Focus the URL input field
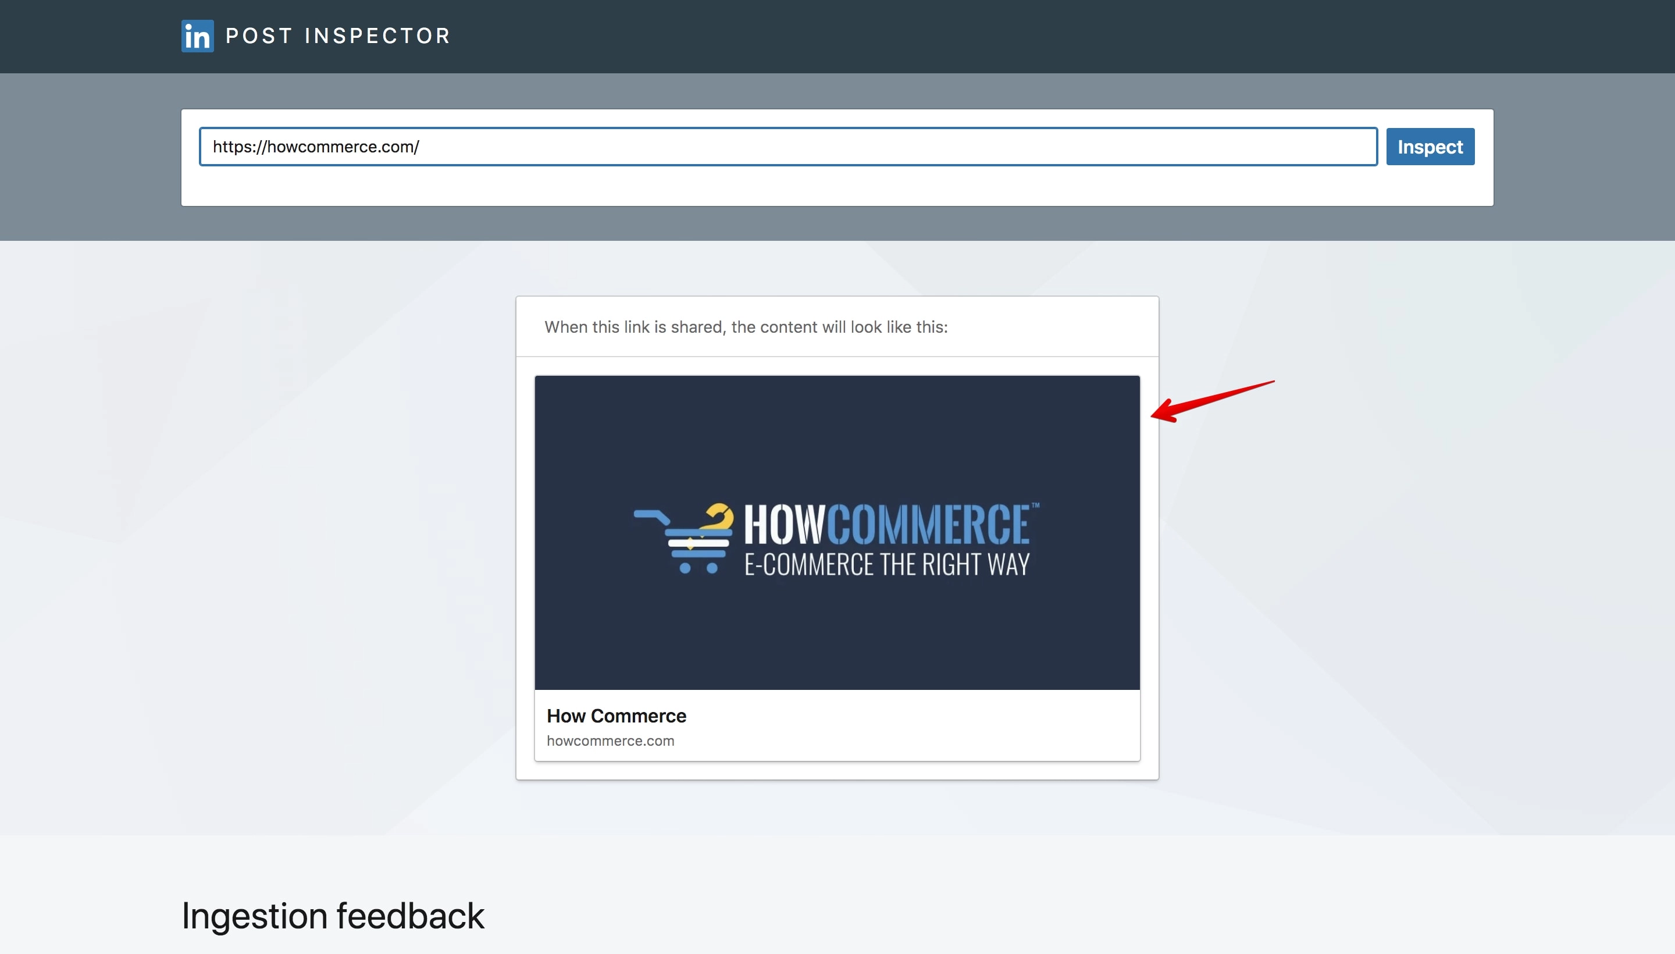Image resolution: width=1675 pixels, height=954 pixels. click(x=788, y=147)
